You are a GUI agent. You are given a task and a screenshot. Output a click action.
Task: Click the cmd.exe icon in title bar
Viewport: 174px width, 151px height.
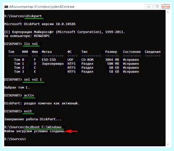click(x=6, y=7)
